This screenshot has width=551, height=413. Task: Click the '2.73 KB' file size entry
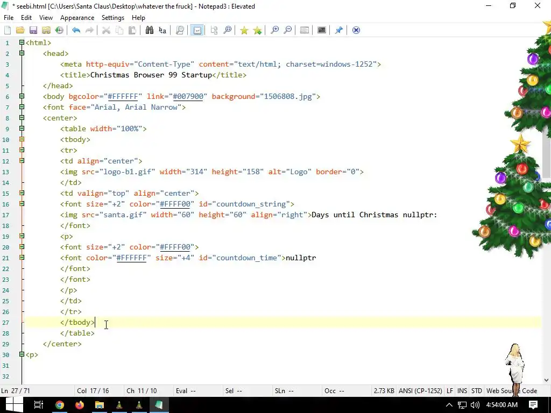(384, 391)
